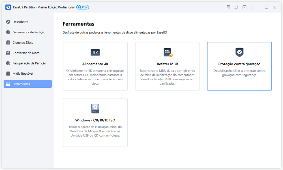Click EaseUS Partition Master window title

[44, 7]
